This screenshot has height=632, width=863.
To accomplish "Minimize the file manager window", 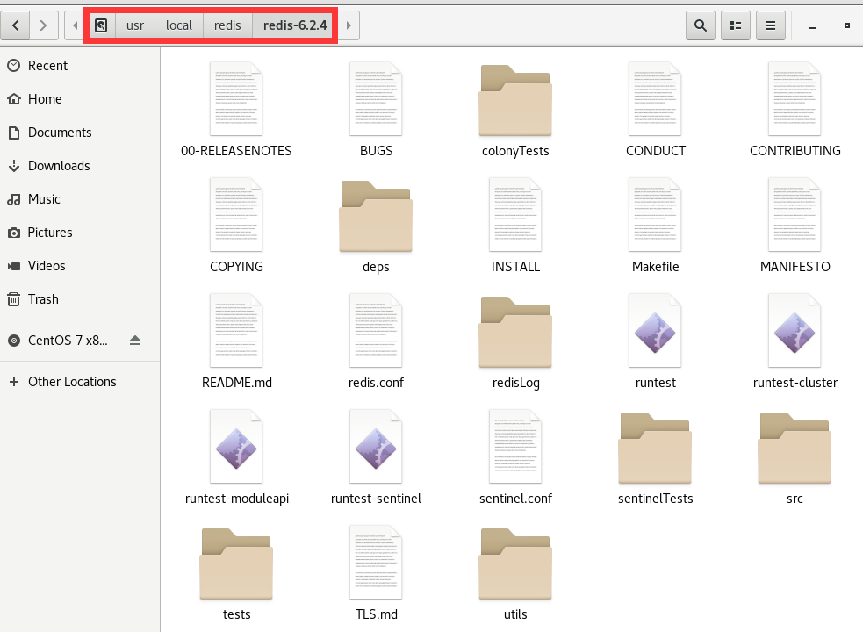I will point(812,25).
